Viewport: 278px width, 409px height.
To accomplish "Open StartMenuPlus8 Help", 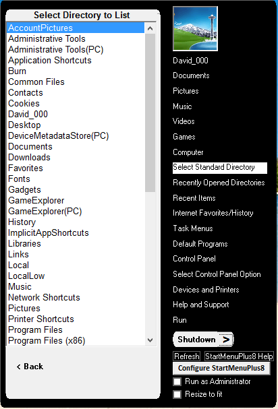I will [239, 356].
